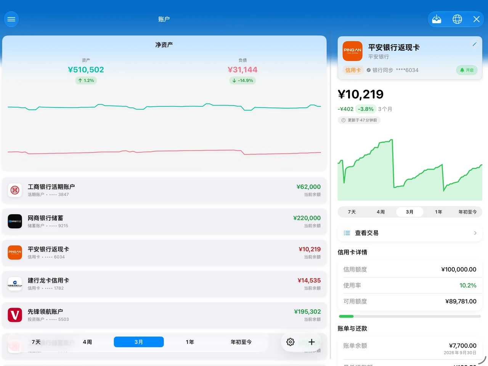The height and width of the screenshot is (366, 488).
Task: Open the 建行龙卡信用卡 account row
Action: pos(164,284)
